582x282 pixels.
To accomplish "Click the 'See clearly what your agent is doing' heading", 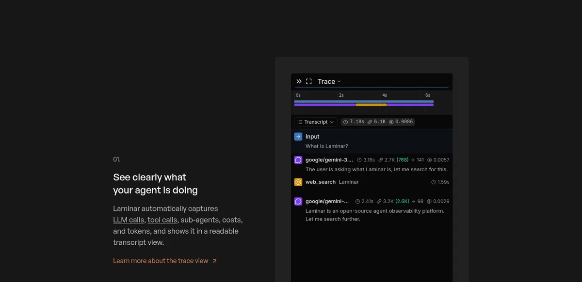I will (156, 183).
